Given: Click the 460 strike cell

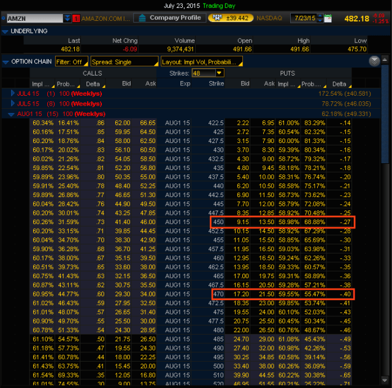Looking at the screenshot, I should point(218,258).
